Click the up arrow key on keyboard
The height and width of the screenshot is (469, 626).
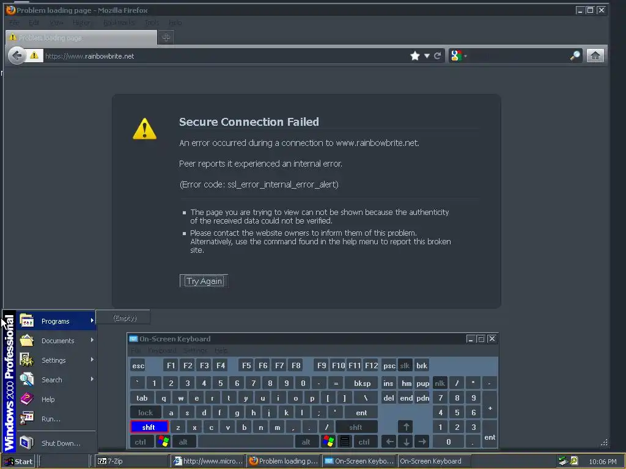406,427
